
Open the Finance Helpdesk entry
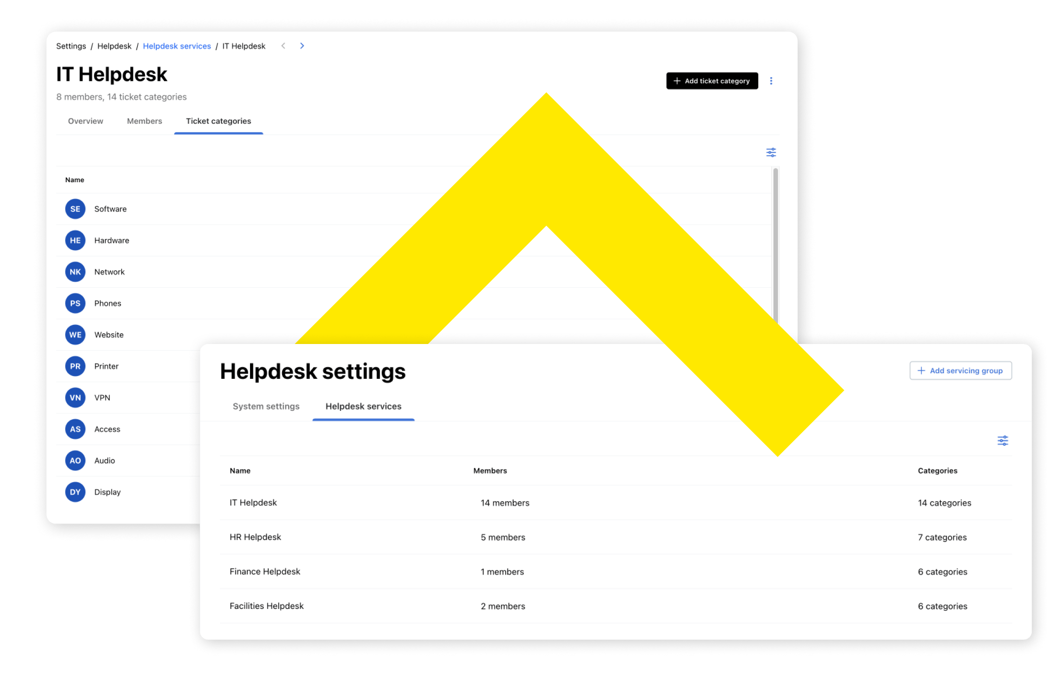coord(265,571)
